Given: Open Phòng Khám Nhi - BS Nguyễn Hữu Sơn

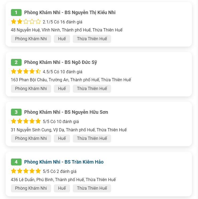Looking at the screenshot, I should (x=66, y=112).
